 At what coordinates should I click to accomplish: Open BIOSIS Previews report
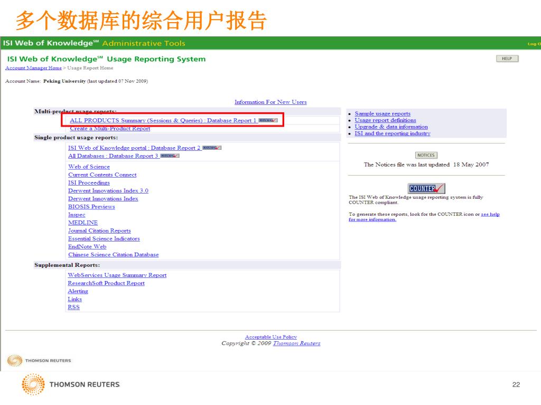pos(91,207)
